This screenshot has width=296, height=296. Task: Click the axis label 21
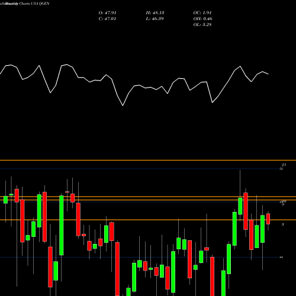point(284,165)
